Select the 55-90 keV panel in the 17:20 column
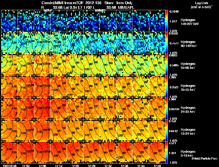This screenshot has width=219, height=167. pyautogui.click(x=75, y=65)
